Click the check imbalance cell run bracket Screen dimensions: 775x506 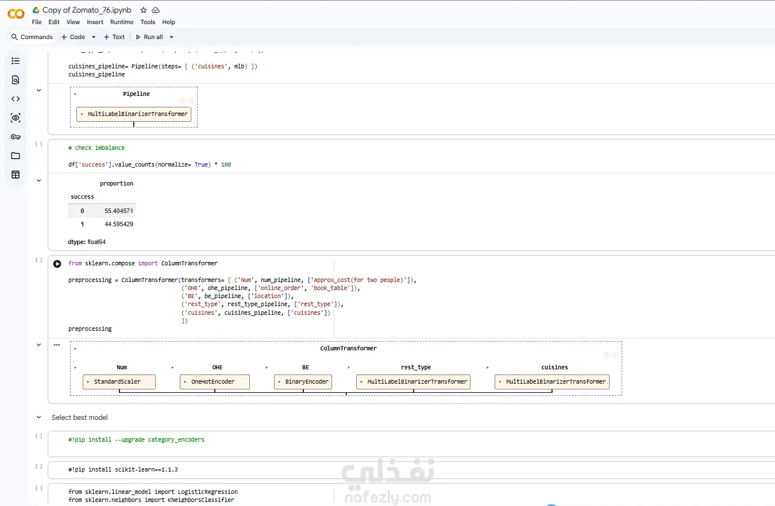(39, 144)
